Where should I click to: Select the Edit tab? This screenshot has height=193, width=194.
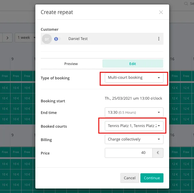point(133,64)
